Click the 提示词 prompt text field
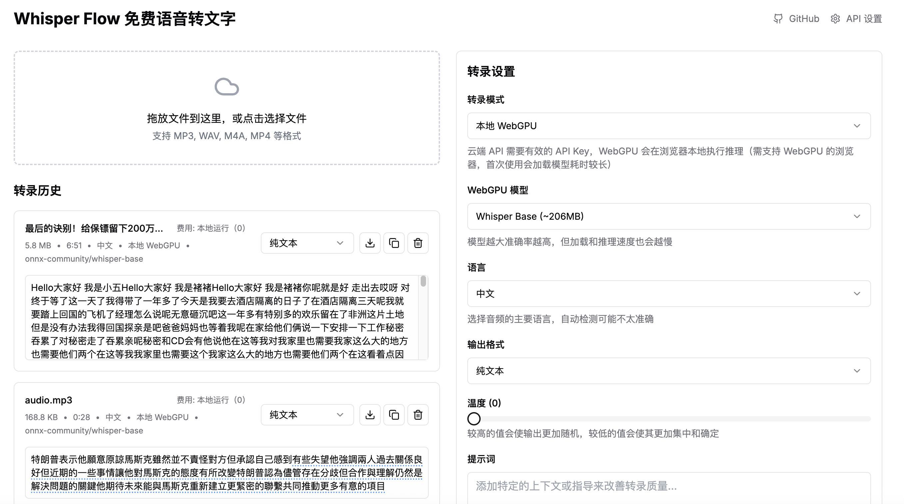The height and width of the screenshot is (504, 904). pyautogui.click(x=669, y=486)
